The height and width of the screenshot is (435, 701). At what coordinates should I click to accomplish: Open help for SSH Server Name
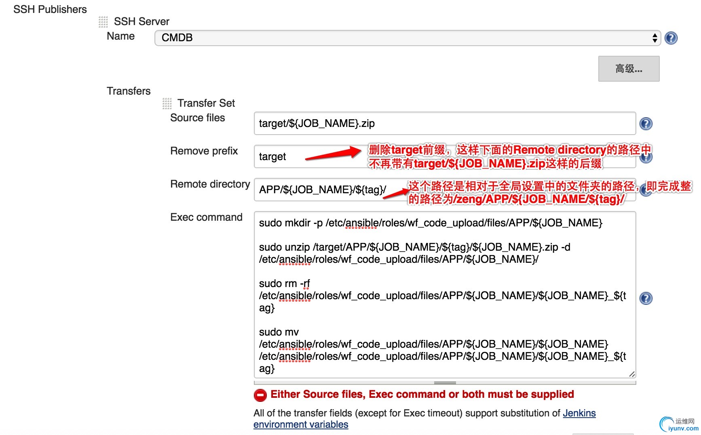point(671,38)
